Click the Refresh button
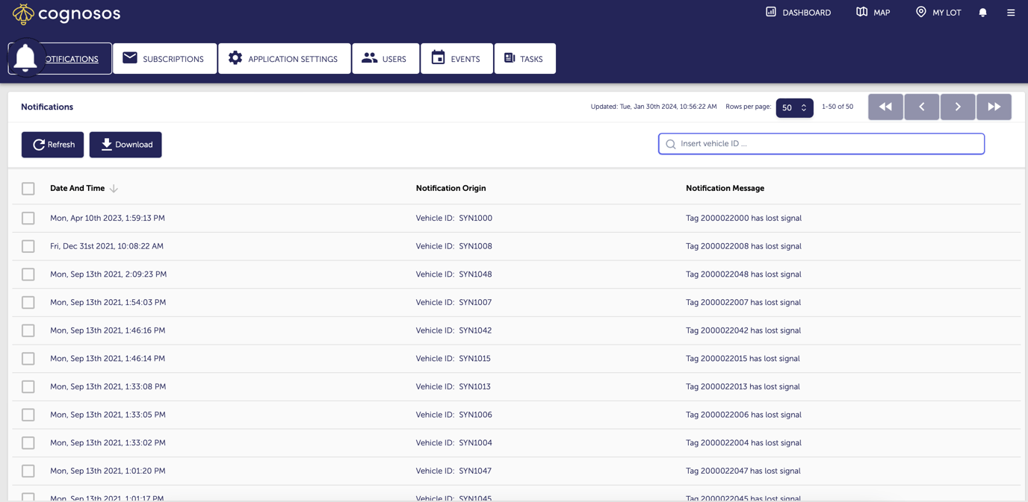1028x502 pixels. (52, 144)
